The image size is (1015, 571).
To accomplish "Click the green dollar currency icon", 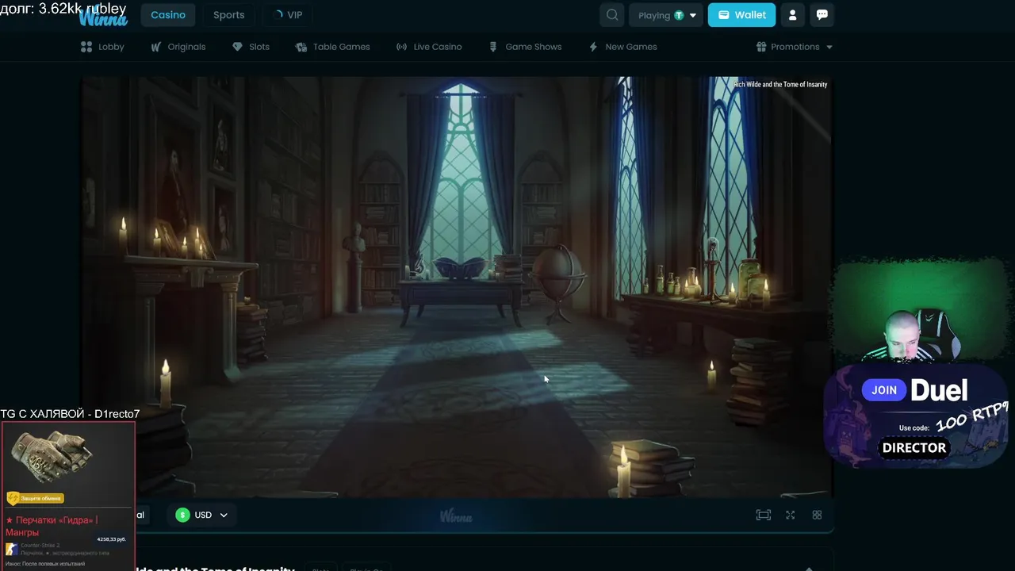I will [182, 515].
